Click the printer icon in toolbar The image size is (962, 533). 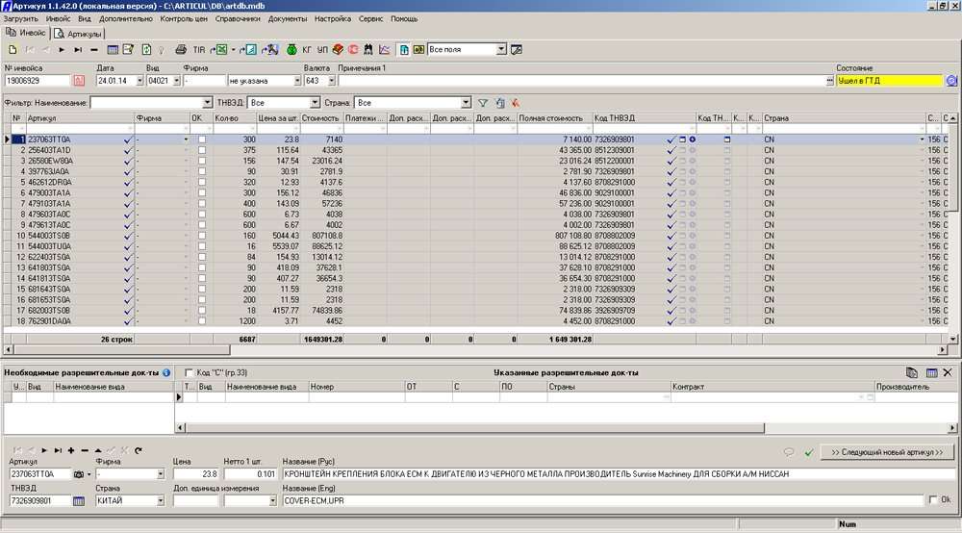pos(181,50)
